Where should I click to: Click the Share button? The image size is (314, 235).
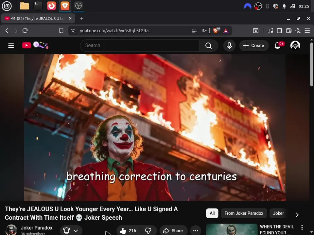tap(173, 231)
